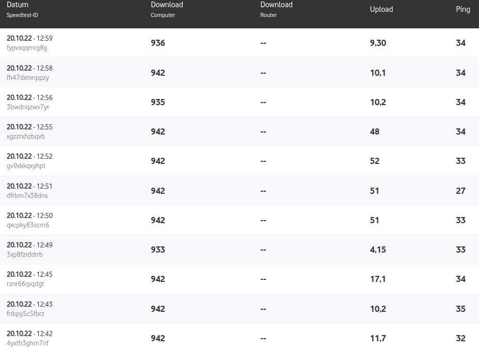Open speedtest ID xgzzrxhzbqvb
Viewport: 479px width, 349px height.
pyautogui.click(x=26, y=137)
